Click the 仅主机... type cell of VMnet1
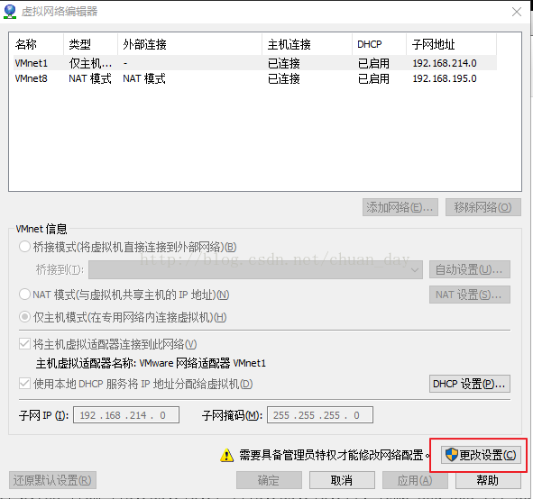The width and height of the screenshot is (533, 499). pos(90,63)
